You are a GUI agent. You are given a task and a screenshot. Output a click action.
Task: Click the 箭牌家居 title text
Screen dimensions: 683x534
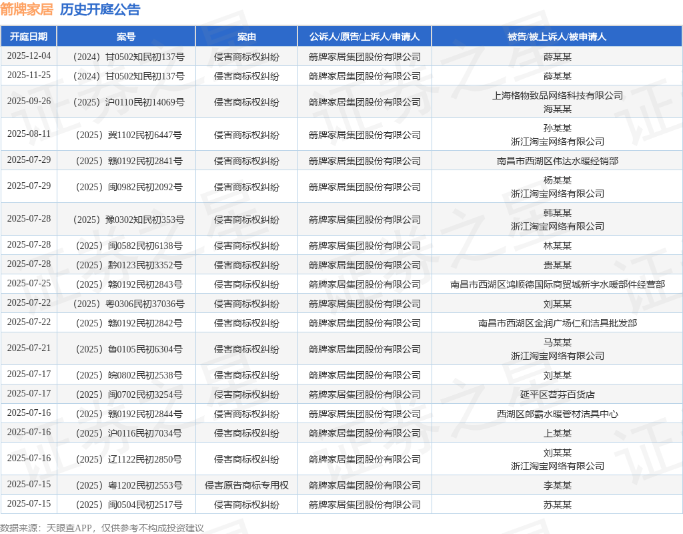pos(27,9)
